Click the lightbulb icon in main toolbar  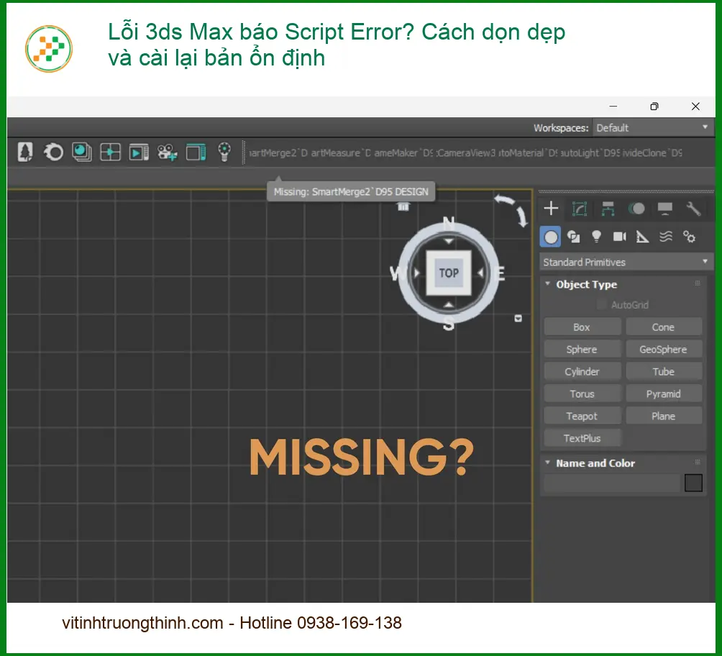[x=224, y=152]
